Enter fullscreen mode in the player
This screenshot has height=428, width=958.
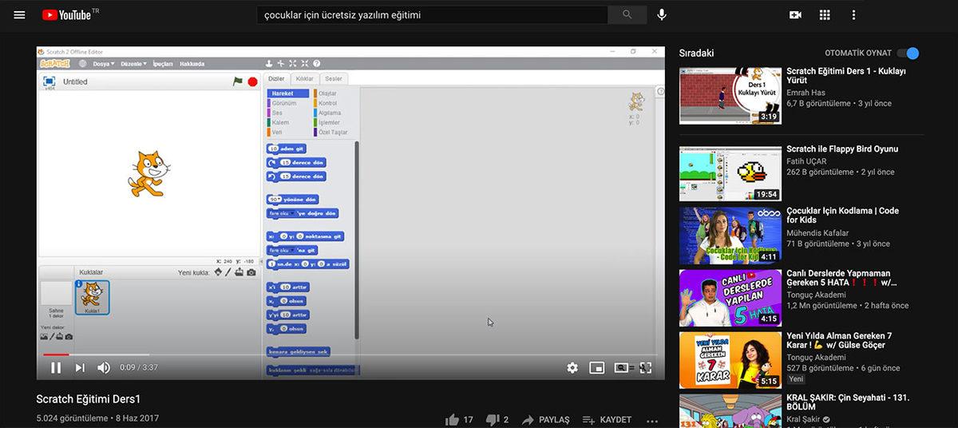(x=646, y=367)
